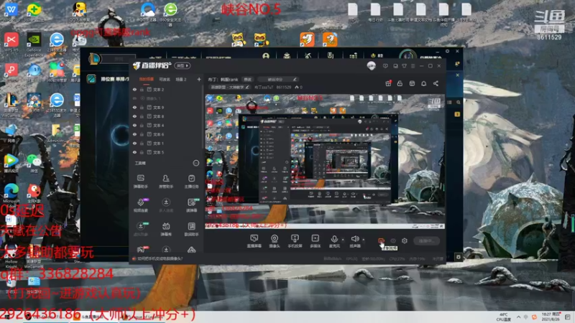Screen dimensions: 575x323
Task: Open the 如何把手机变成电脑摄像头 help link
Action: point(160,258)
